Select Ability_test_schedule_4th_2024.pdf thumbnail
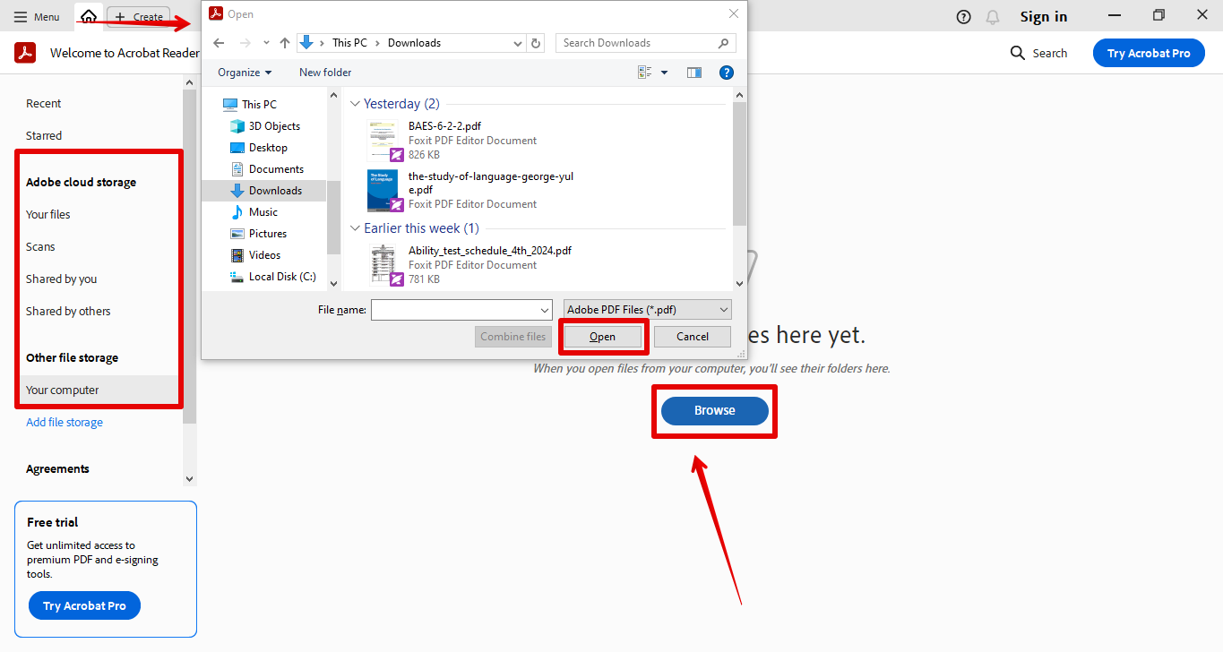The width and height of the screenshot is (1223, 652). pyautogui.click(x=384, y=265)
